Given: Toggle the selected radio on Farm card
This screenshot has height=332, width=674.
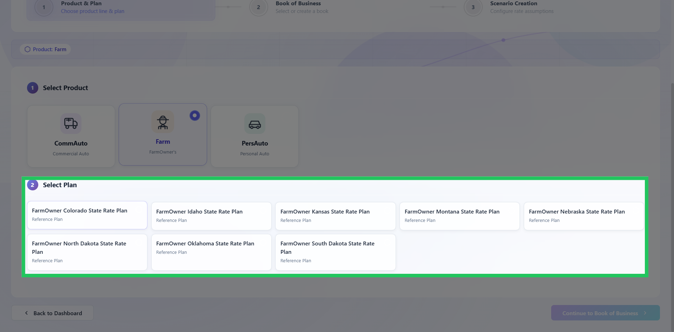Looking at the screenshot, I should click(195, 115).
